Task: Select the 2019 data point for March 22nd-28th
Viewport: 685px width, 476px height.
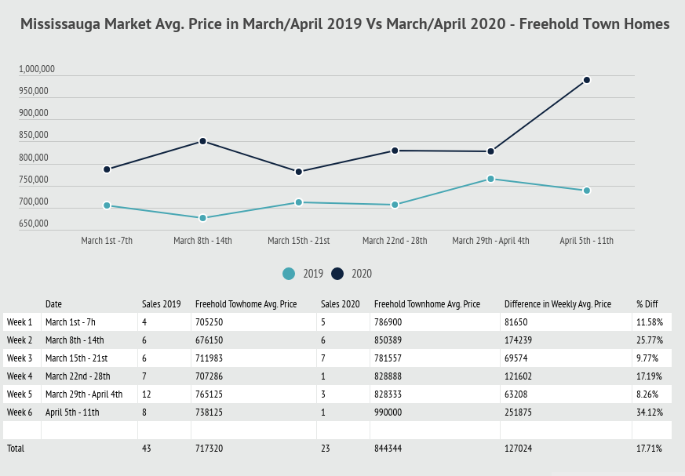Action: pyautogui.click(x=395, y=205)
